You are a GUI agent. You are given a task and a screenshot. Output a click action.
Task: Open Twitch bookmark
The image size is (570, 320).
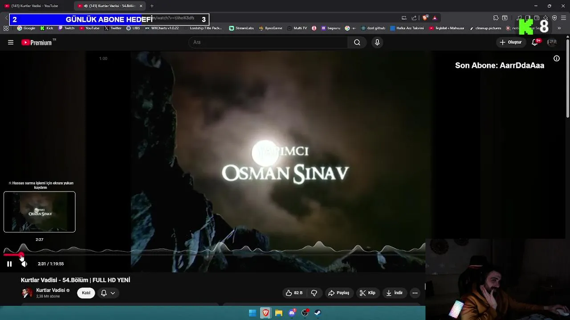pos(66,28)
